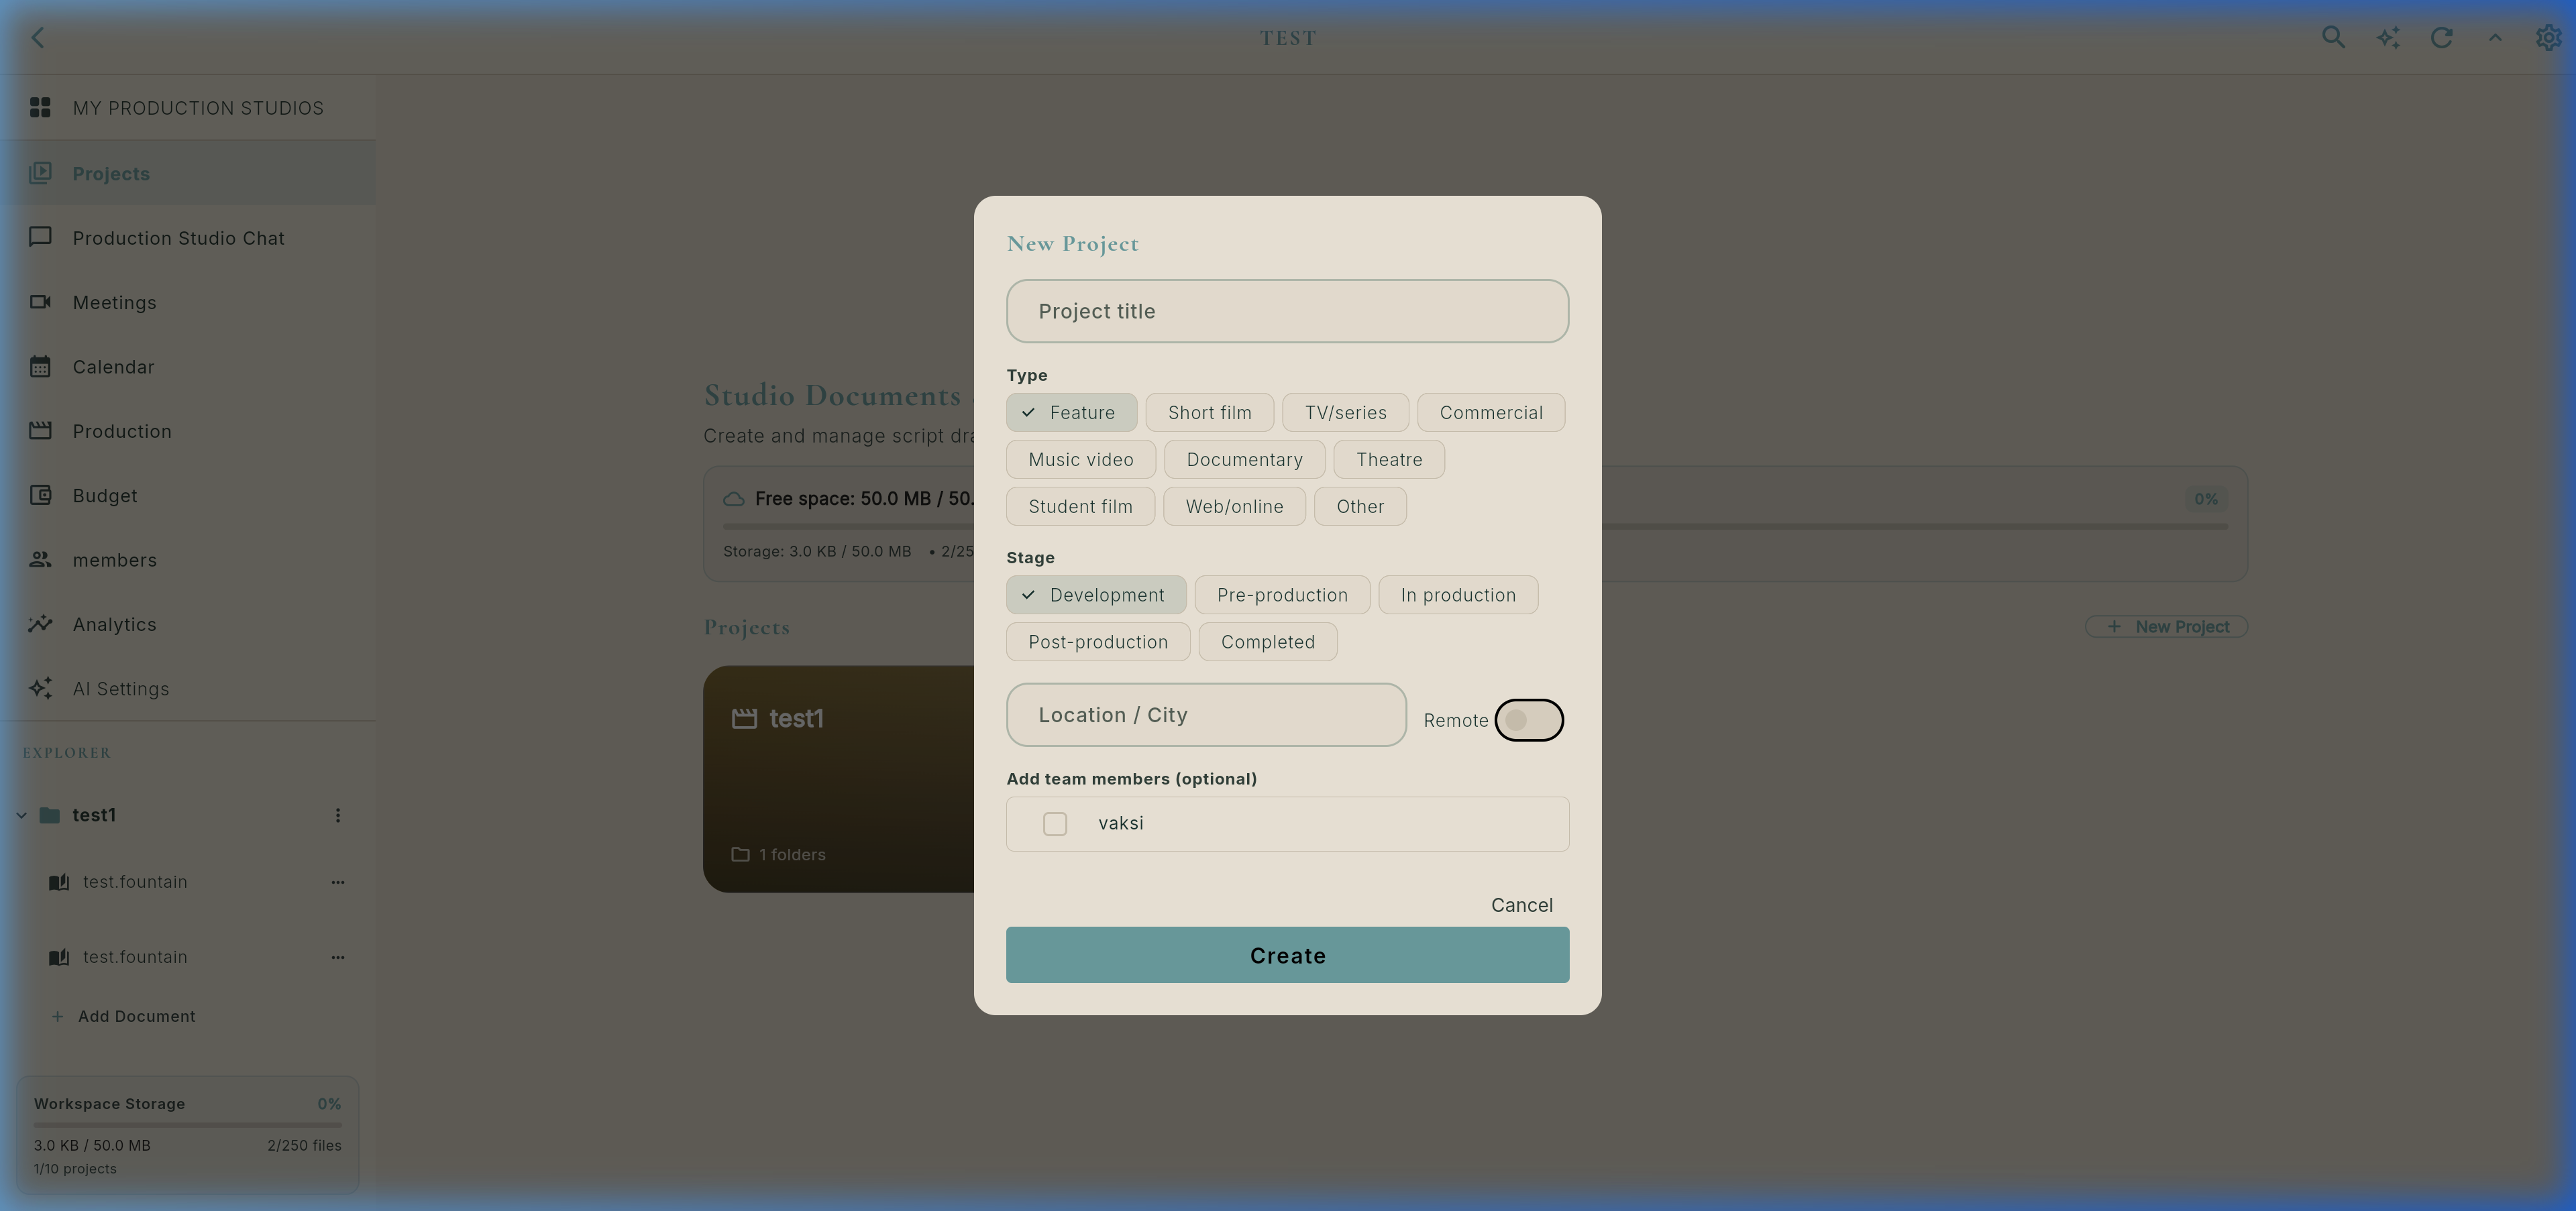Click the members people icon
Image resolution: width=2576 pixels, height=1211 pixels.
(40, 559)
